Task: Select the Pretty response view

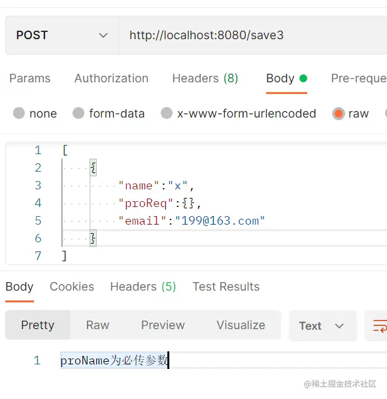Action: (x=38, y=325)
